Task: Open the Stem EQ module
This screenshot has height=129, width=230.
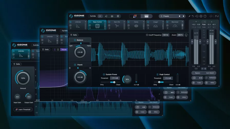Action: [117, 25]
